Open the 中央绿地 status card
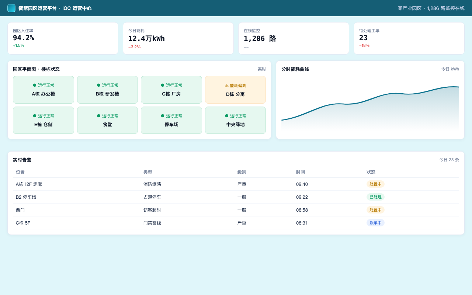This screenshot has height=295, width=472. 235,120
